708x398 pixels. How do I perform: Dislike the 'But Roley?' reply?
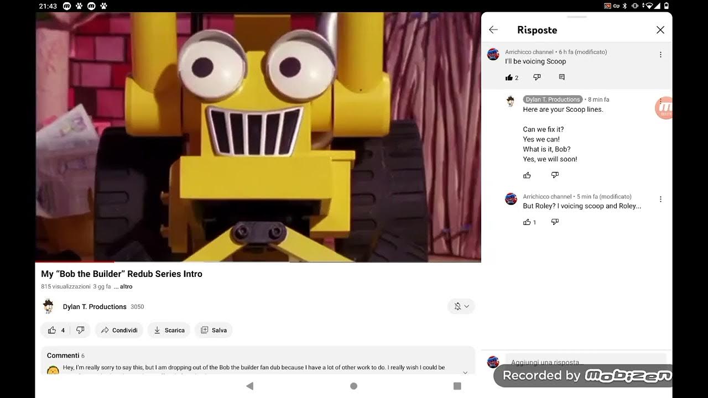[555, 222]
